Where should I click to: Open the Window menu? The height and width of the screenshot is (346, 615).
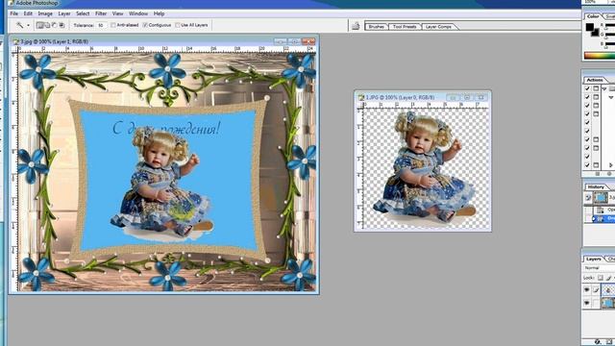[138, 13]
